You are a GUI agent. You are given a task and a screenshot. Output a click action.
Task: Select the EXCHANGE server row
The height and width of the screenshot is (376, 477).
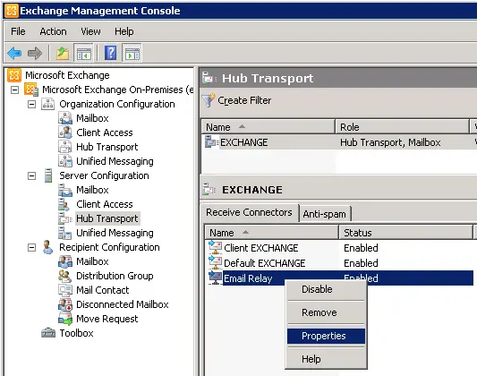pos(339,142)
